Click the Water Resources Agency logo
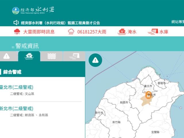Screen dimensions: 184x138 pyautogui.click(x=33, y=10)
